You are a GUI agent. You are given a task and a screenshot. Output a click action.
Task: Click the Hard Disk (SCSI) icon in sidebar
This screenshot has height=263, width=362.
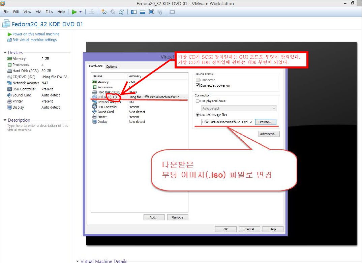9,71
